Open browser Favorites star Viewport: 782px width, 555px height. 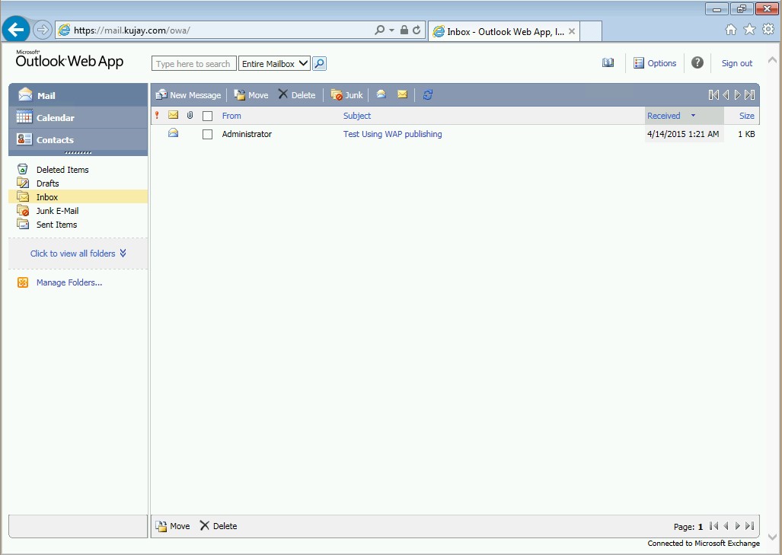click(749, 30)
